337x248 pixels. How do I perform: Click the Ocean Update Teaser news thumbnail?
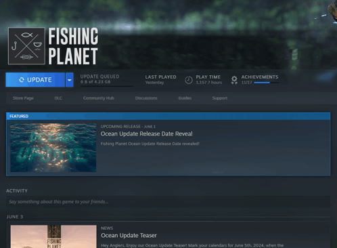53,236
